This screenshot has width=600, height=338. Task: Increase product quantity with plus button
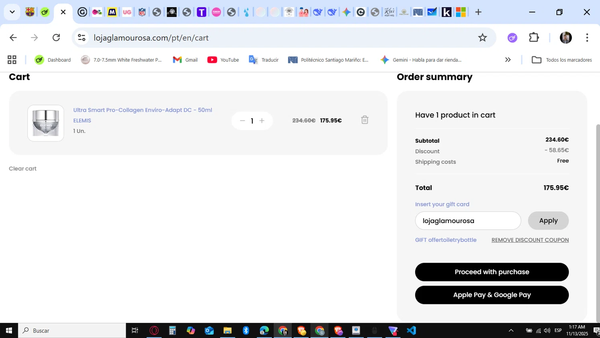(x=262, y=121)
